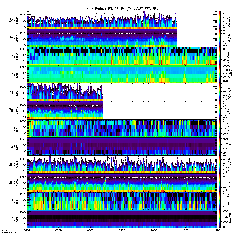Click the 1100 time axis label
This screenshot has width=232, height=248.
pyautogui.click(x=185, y=230)
